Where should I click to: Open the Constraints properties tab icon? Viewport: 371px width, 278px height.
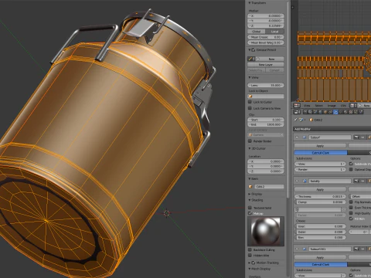(330, 112)
